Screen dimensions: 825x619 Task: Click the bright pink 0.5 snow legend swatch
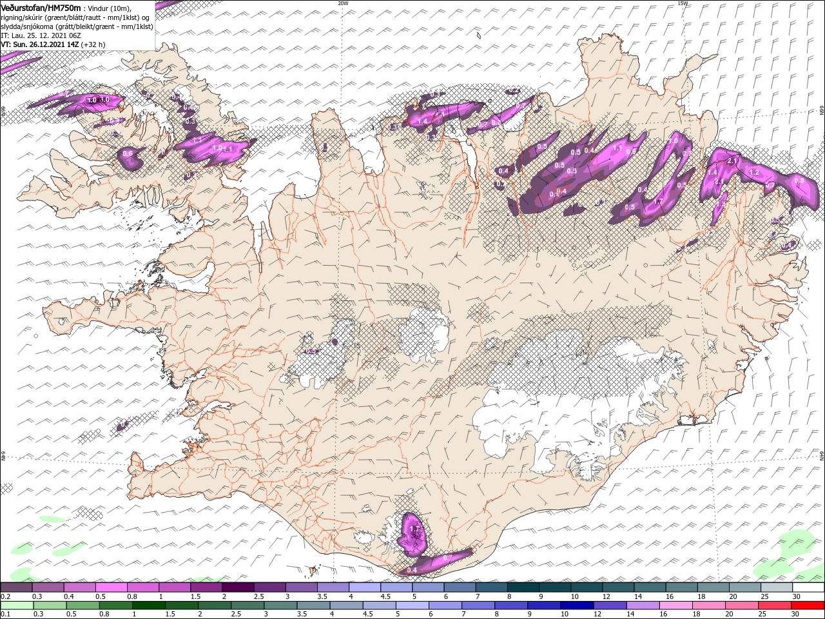[111, 587]
